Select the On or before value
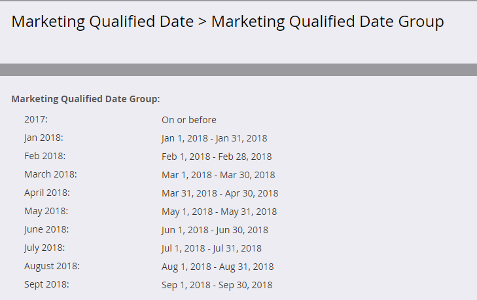This screenshot has width=477, height=300. click(189, 120)
